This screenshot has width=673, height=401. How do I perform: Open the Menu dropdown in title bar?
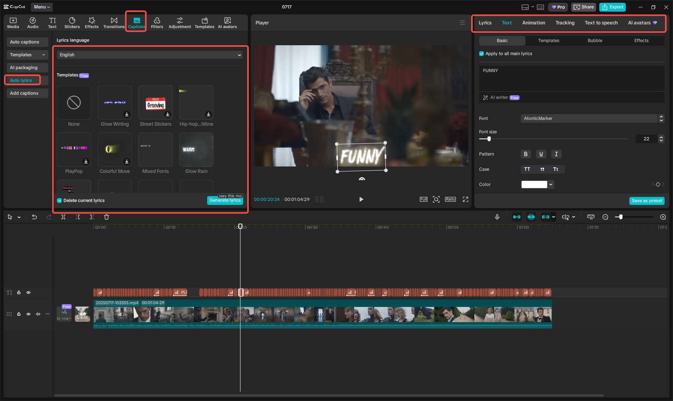coord(42,7)
